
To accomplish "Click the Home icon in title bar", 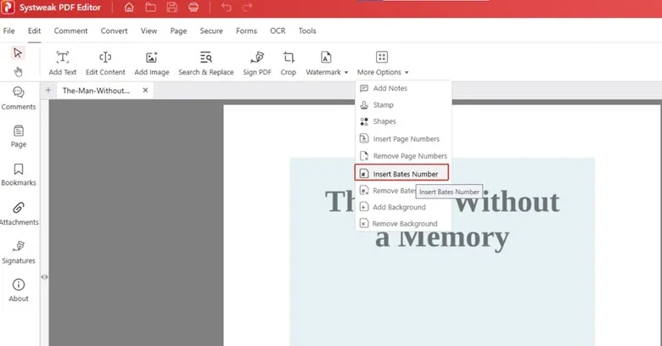I will point(129,8).
